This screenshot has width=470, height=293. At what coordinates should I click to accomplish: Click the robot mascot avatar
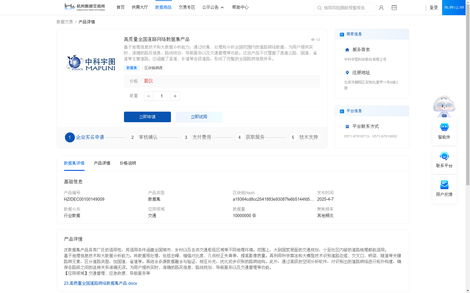(x=444, y=106)
